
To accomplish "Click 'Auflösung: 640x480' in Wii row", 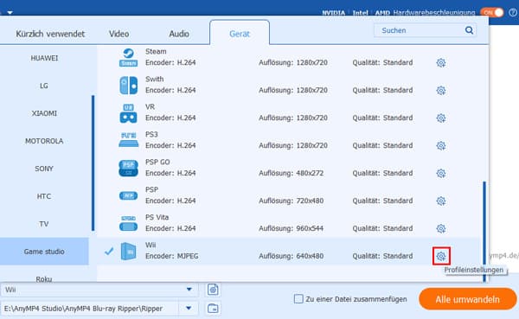I will pos(292,256).
